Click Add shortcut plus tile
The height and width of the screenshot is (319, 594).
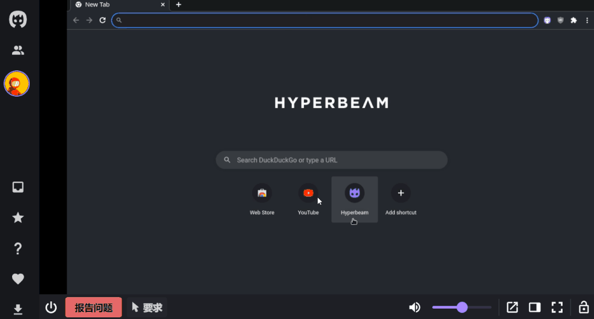pos(401,199)
